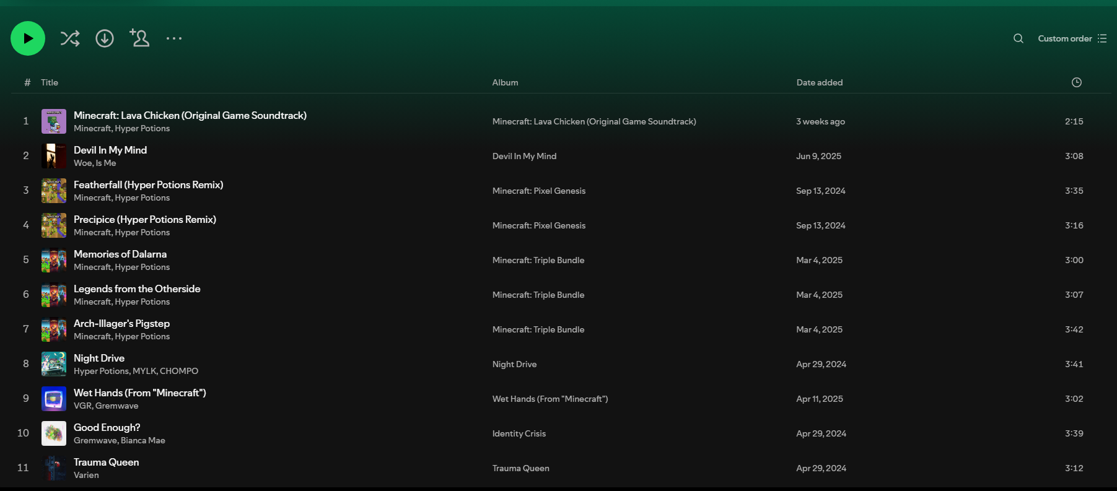
Task: Go to artist MYLK under Night Drive
Action: coord(144,371)
